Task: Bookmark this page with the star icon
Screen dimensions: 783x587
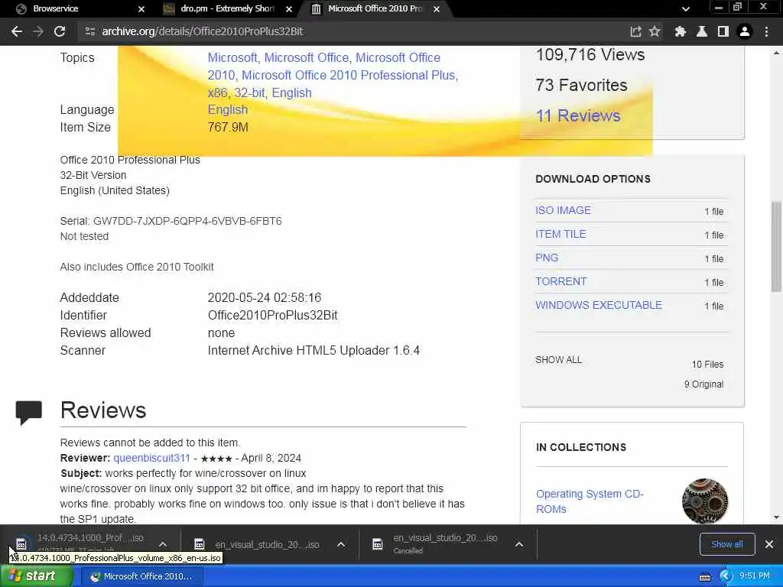Action: click(655, 31)
